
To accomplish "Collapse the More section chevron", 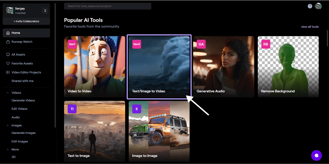I will (7, 149).
